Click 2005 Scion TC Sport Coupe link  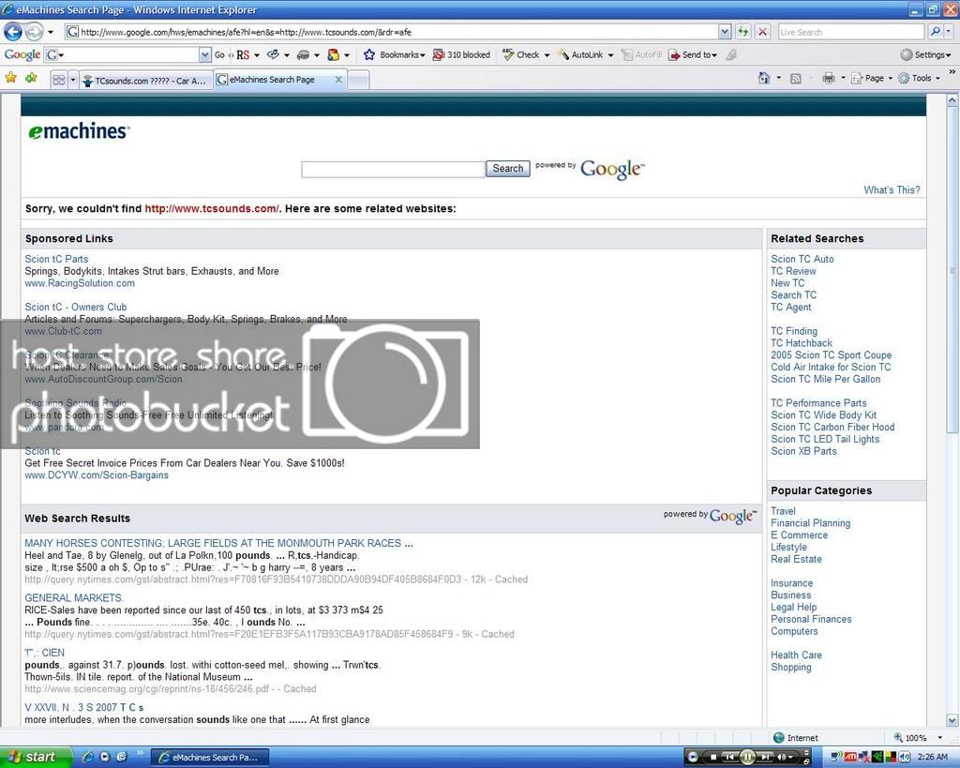(x=831, y=355)
